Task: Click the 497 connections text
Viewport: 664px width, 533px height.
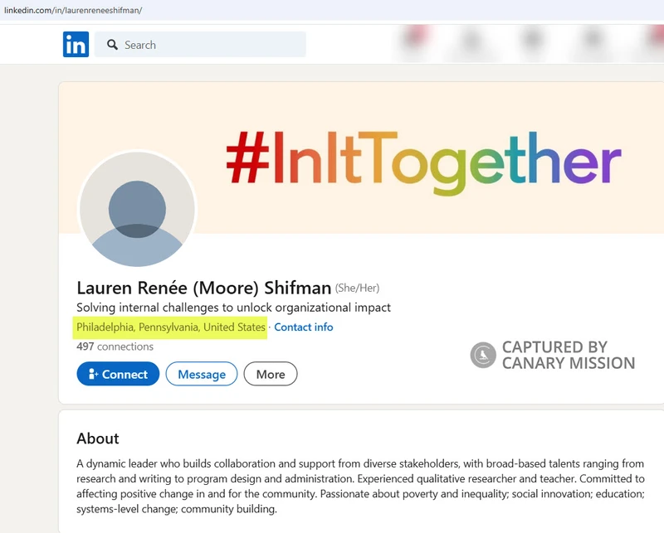Action: click(x=115, y=346)
